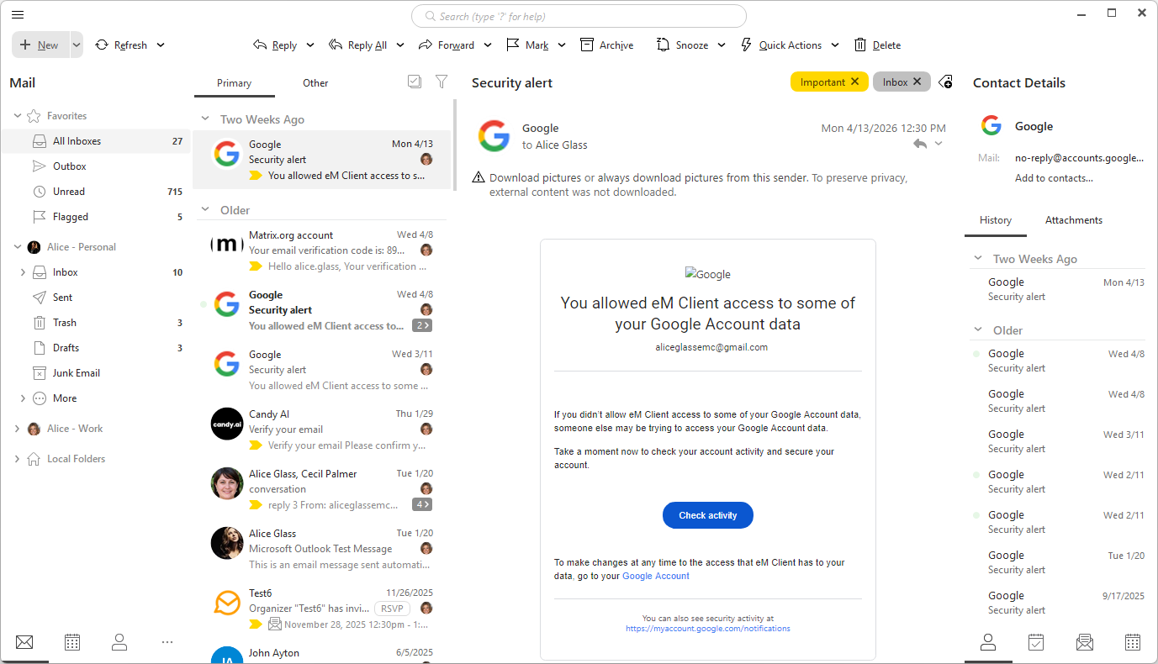Show contact details pane in right sidebar
Viewport: 1158px width, 664px height.
988,642
